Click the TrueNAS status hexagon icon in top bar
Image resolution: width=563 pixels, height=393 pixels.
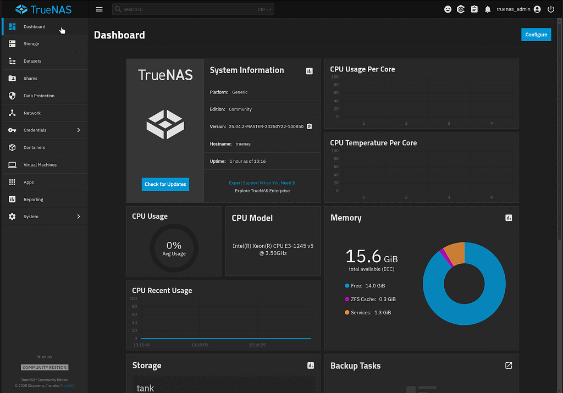pos(461,9)
